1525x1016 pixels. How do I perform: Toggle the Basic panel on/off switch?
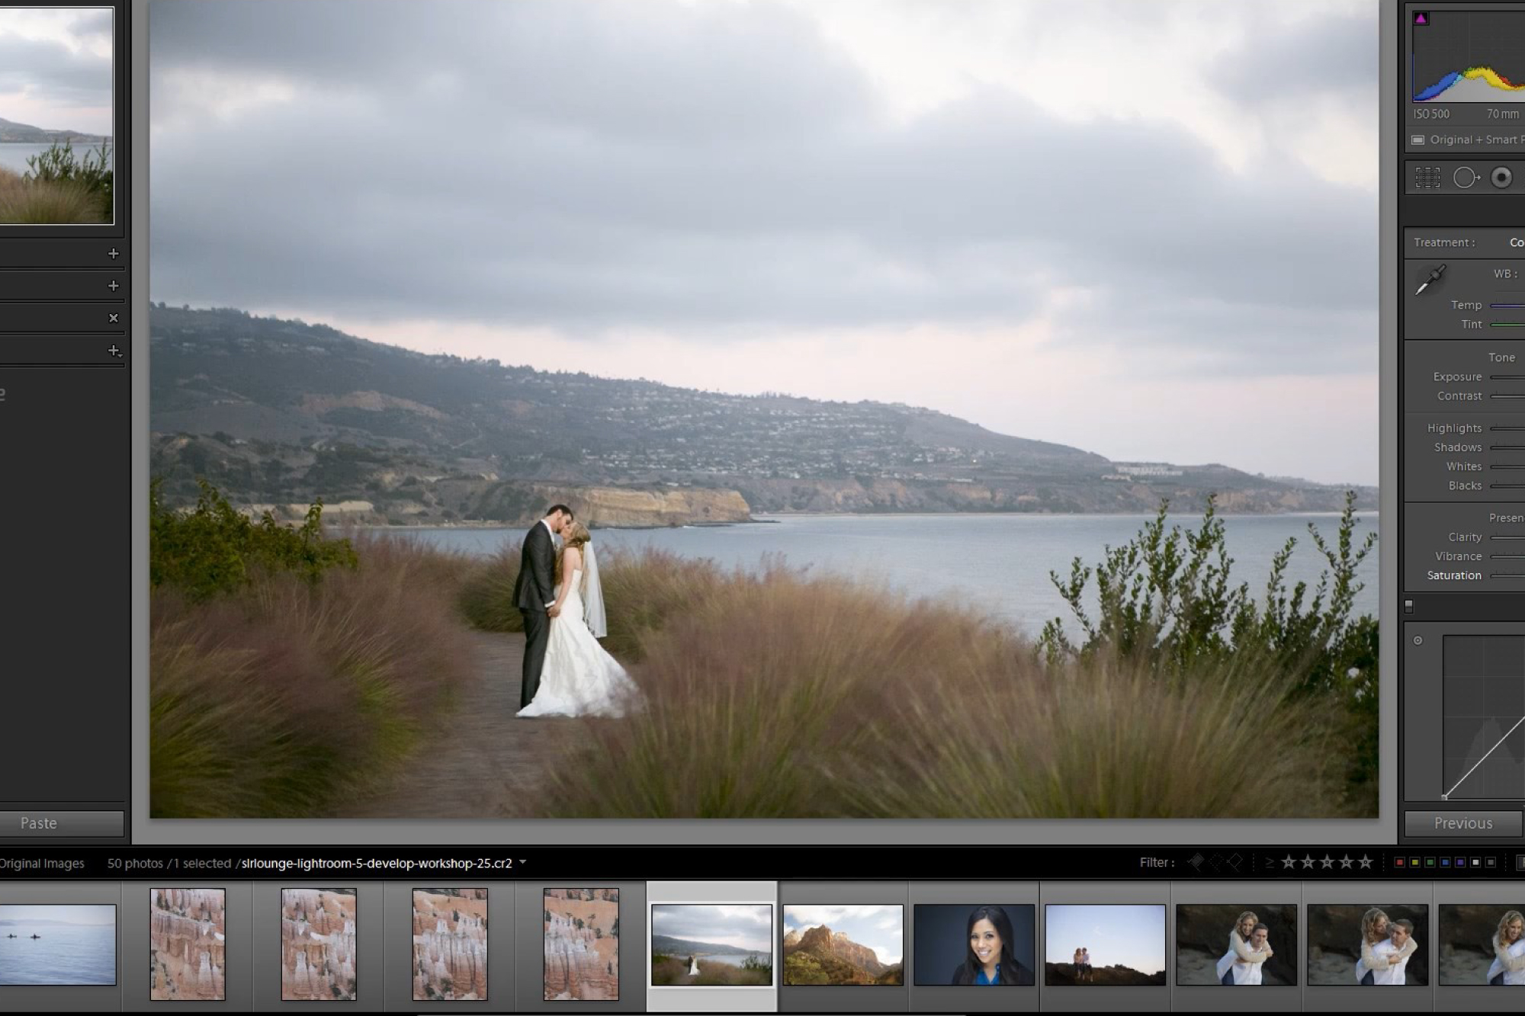tap(1408, 606)
